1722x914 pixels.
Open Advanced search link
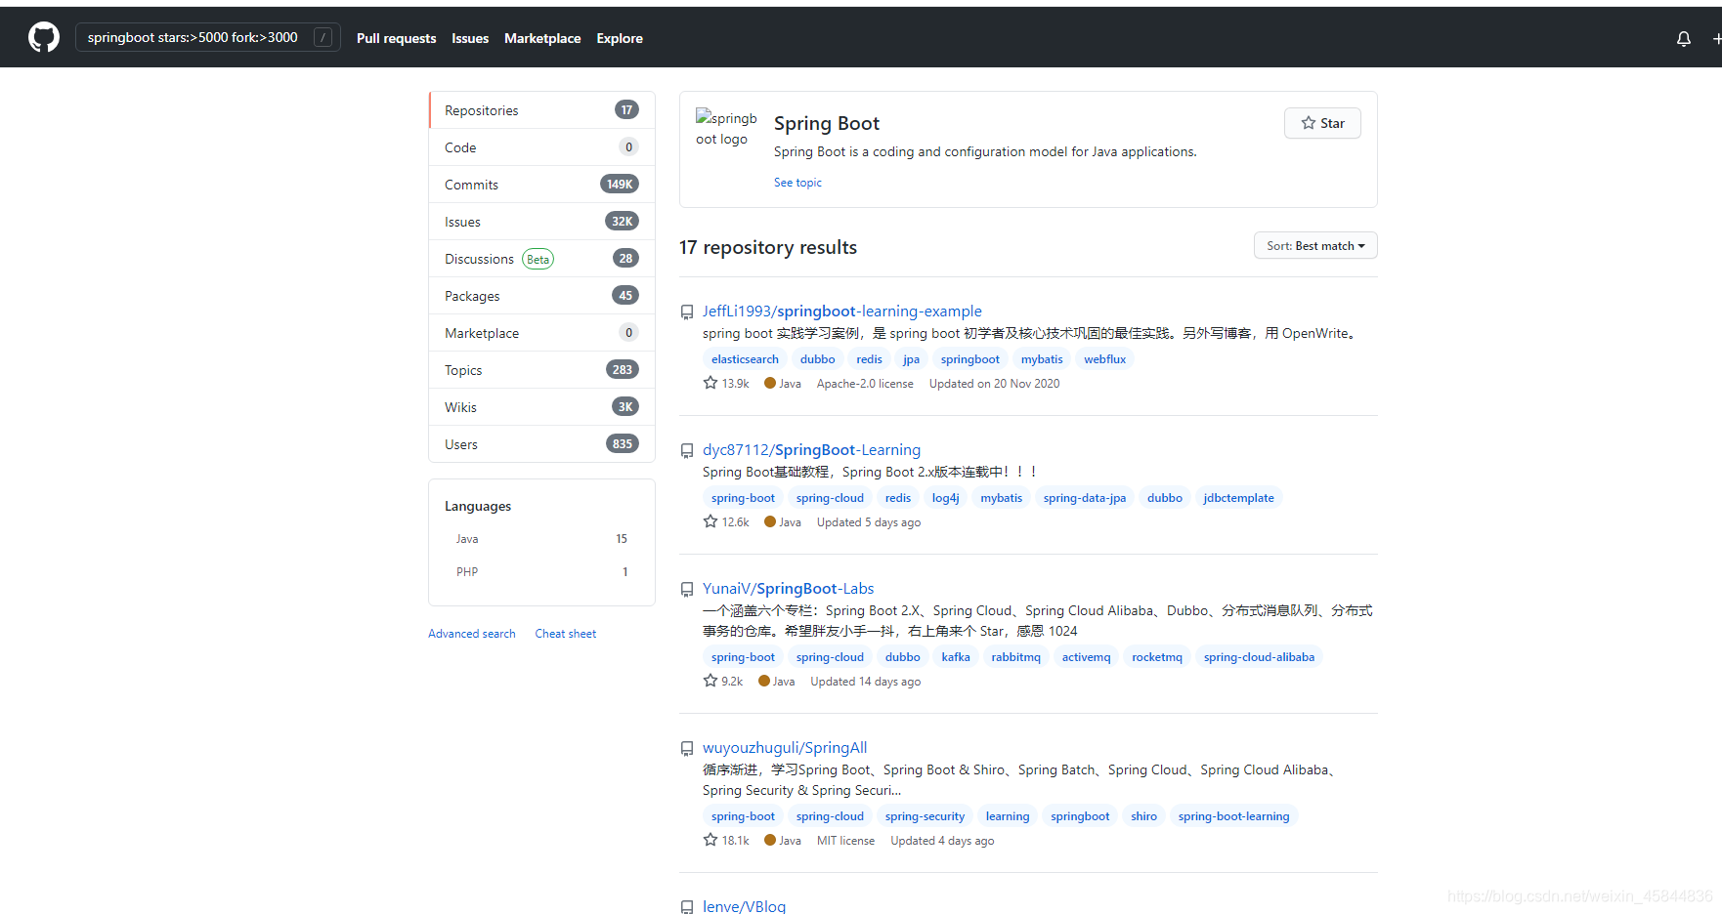(x=471, y=634)
